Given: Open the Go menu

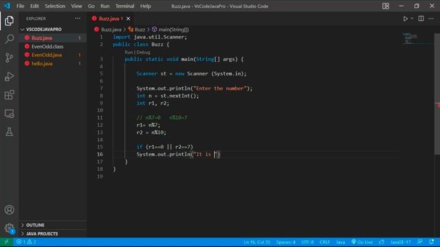Looking at the screenshot, I should click(x=91, y=6).
